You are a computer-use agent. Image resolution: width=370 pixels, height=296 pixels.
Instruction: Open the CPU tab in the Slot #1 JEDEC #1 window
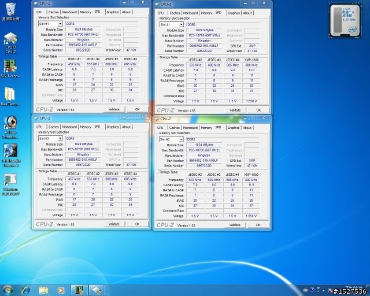39,12
